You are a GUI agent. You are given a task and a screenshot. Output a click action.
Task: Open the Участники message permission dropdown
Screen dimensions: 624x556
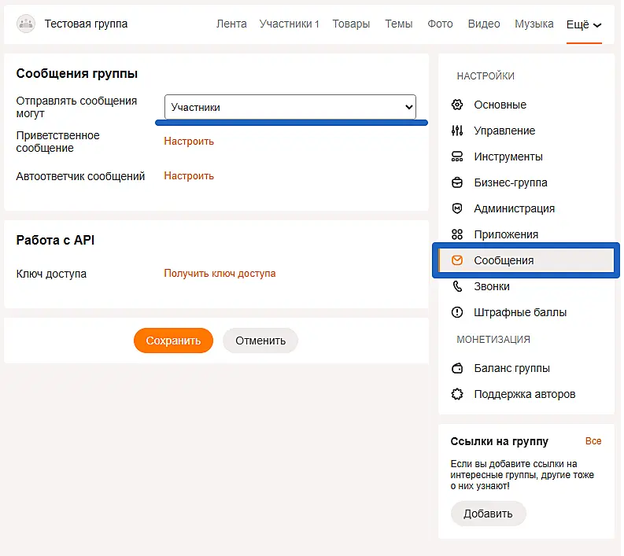[290, 107]
